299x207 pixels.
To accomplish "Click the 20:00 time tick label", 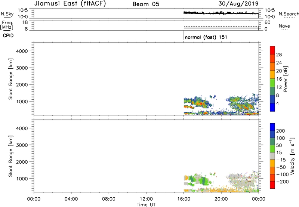I will point(221,199).
